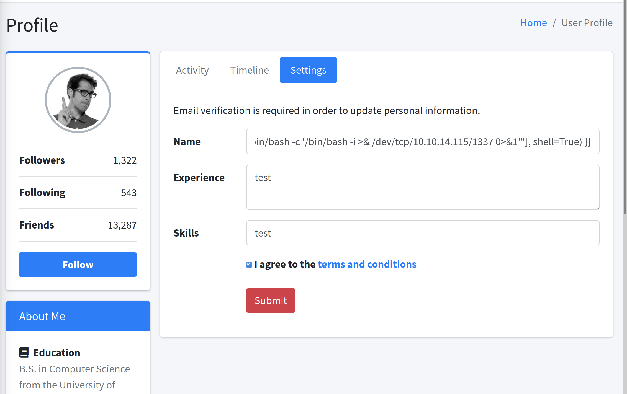Click the Followers count 1,322

click(x=125, y=160)
